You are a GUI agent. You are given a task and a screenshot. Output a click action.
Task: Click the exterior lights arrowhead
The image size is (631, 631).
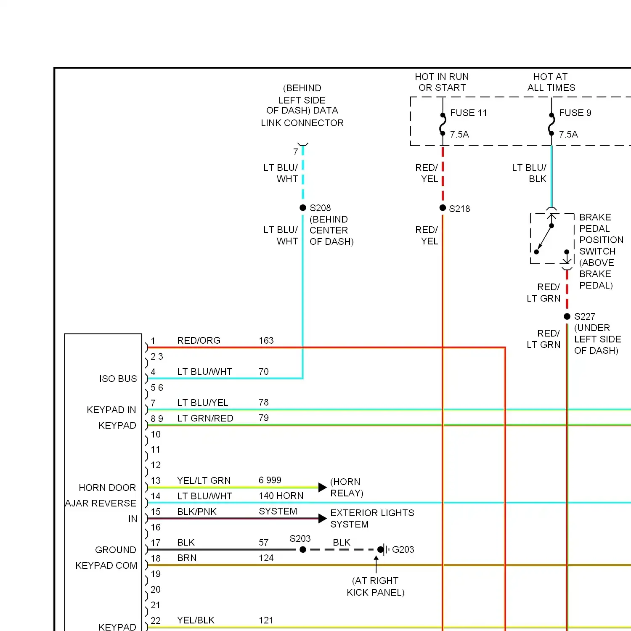[x=322, y=518]
